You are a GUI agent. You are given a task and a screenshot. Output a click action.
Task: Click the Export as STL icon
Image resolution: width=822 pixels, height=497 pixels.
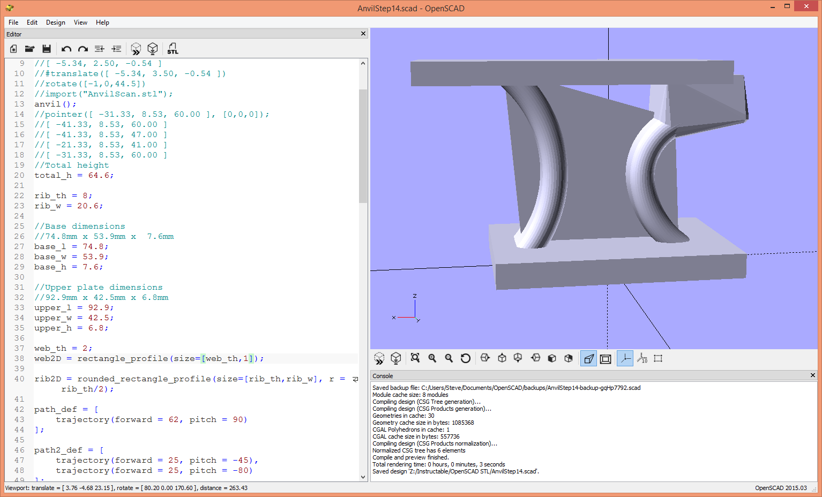click(173, 49)
